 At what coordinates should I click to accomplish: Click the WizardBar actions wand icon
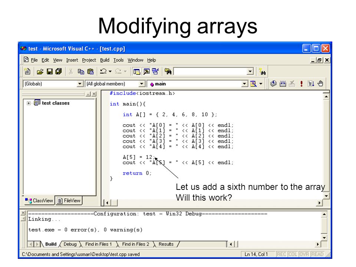[x=253, y=84]
